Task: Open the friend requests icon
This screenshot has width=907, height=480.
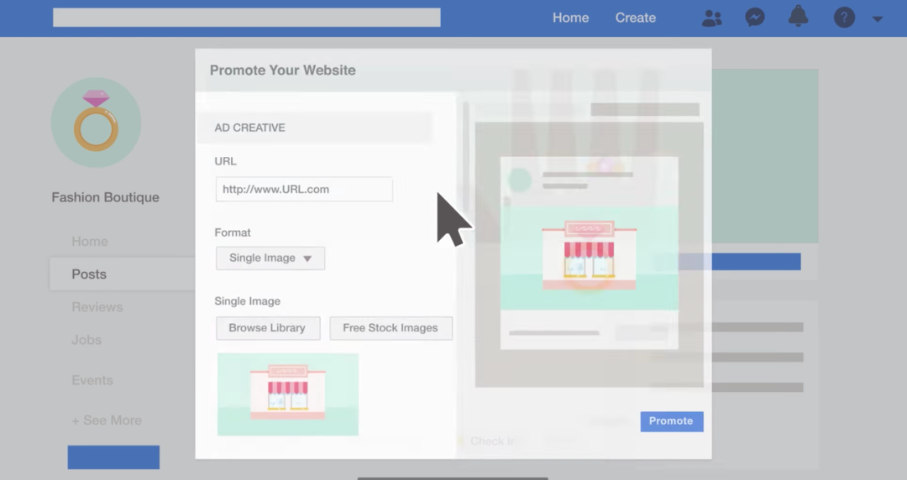Action: 711,18
